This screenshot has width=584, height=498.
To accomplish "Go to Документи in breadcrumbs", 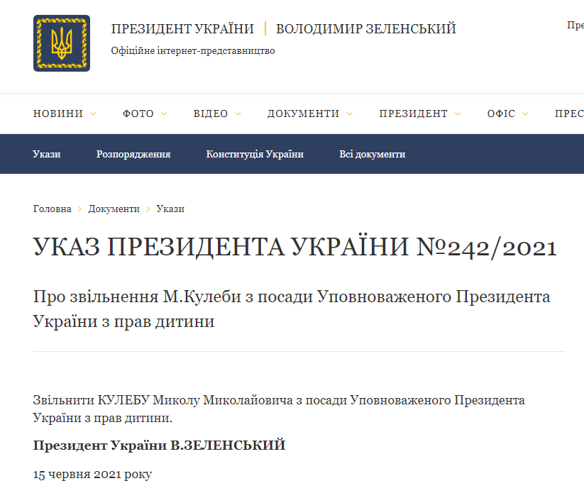I will (114, 209).
